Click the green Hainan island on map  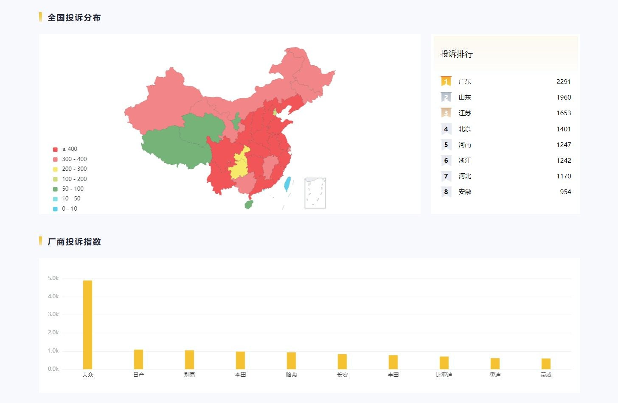click(249, 205)
